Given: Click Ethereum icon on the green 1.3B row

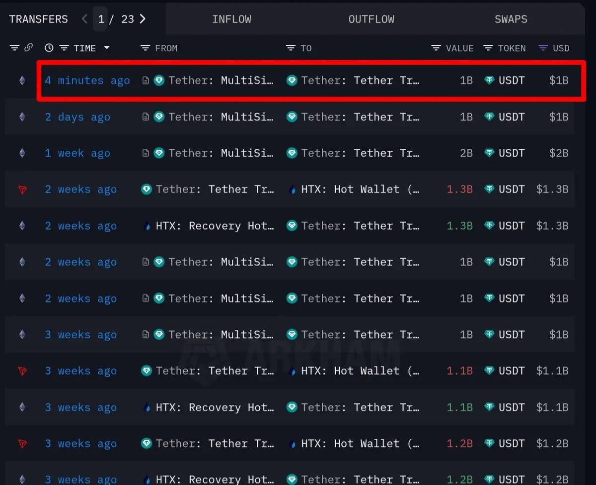Looking at the screenshot, I should pos(22,226).
